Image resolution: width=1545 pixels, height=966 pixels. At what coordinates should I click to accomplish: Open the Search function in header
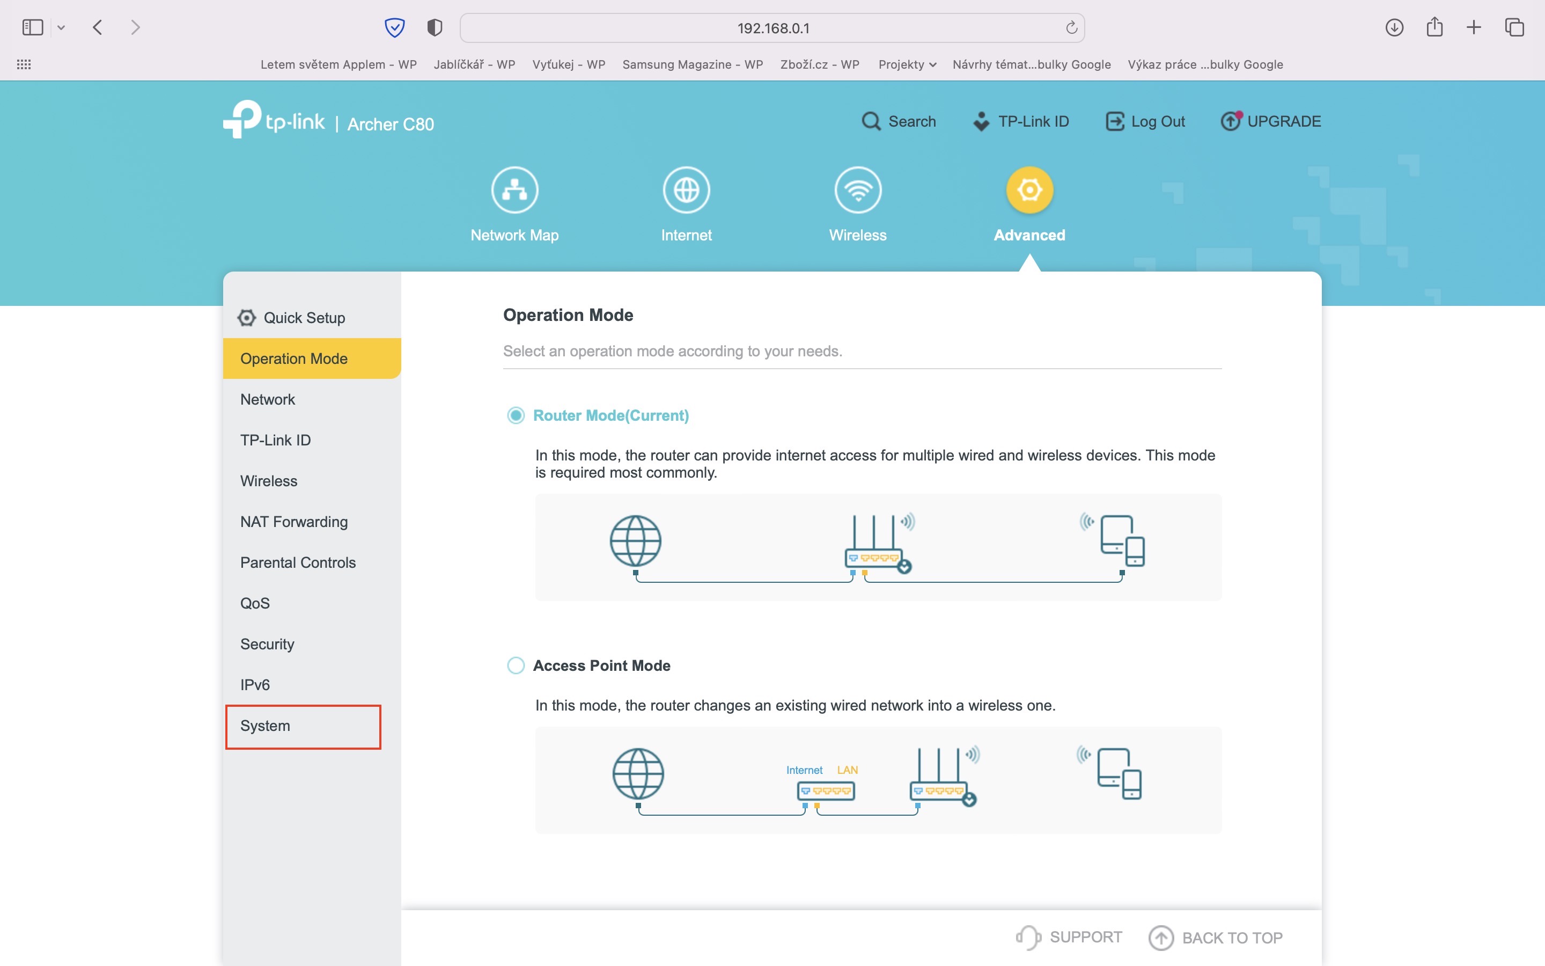898,121
